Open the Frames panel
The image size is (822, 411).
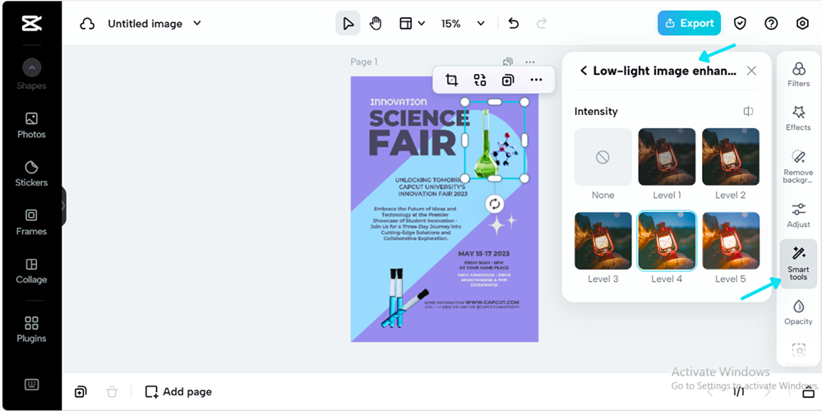click(x=31, y=222)
